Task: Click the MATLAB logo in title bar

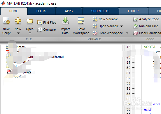Action: tap(3, 3)
